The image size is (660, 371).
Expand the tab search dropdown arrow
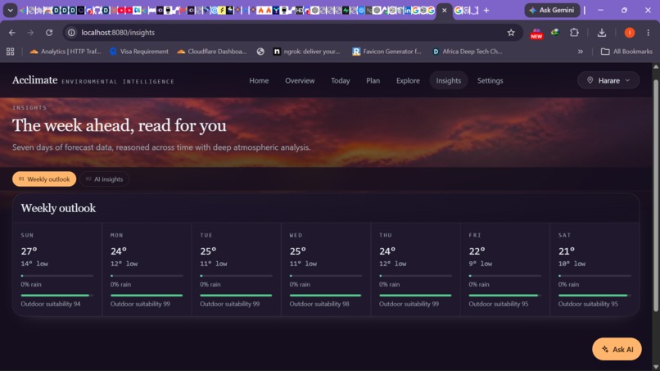[10, 10]
